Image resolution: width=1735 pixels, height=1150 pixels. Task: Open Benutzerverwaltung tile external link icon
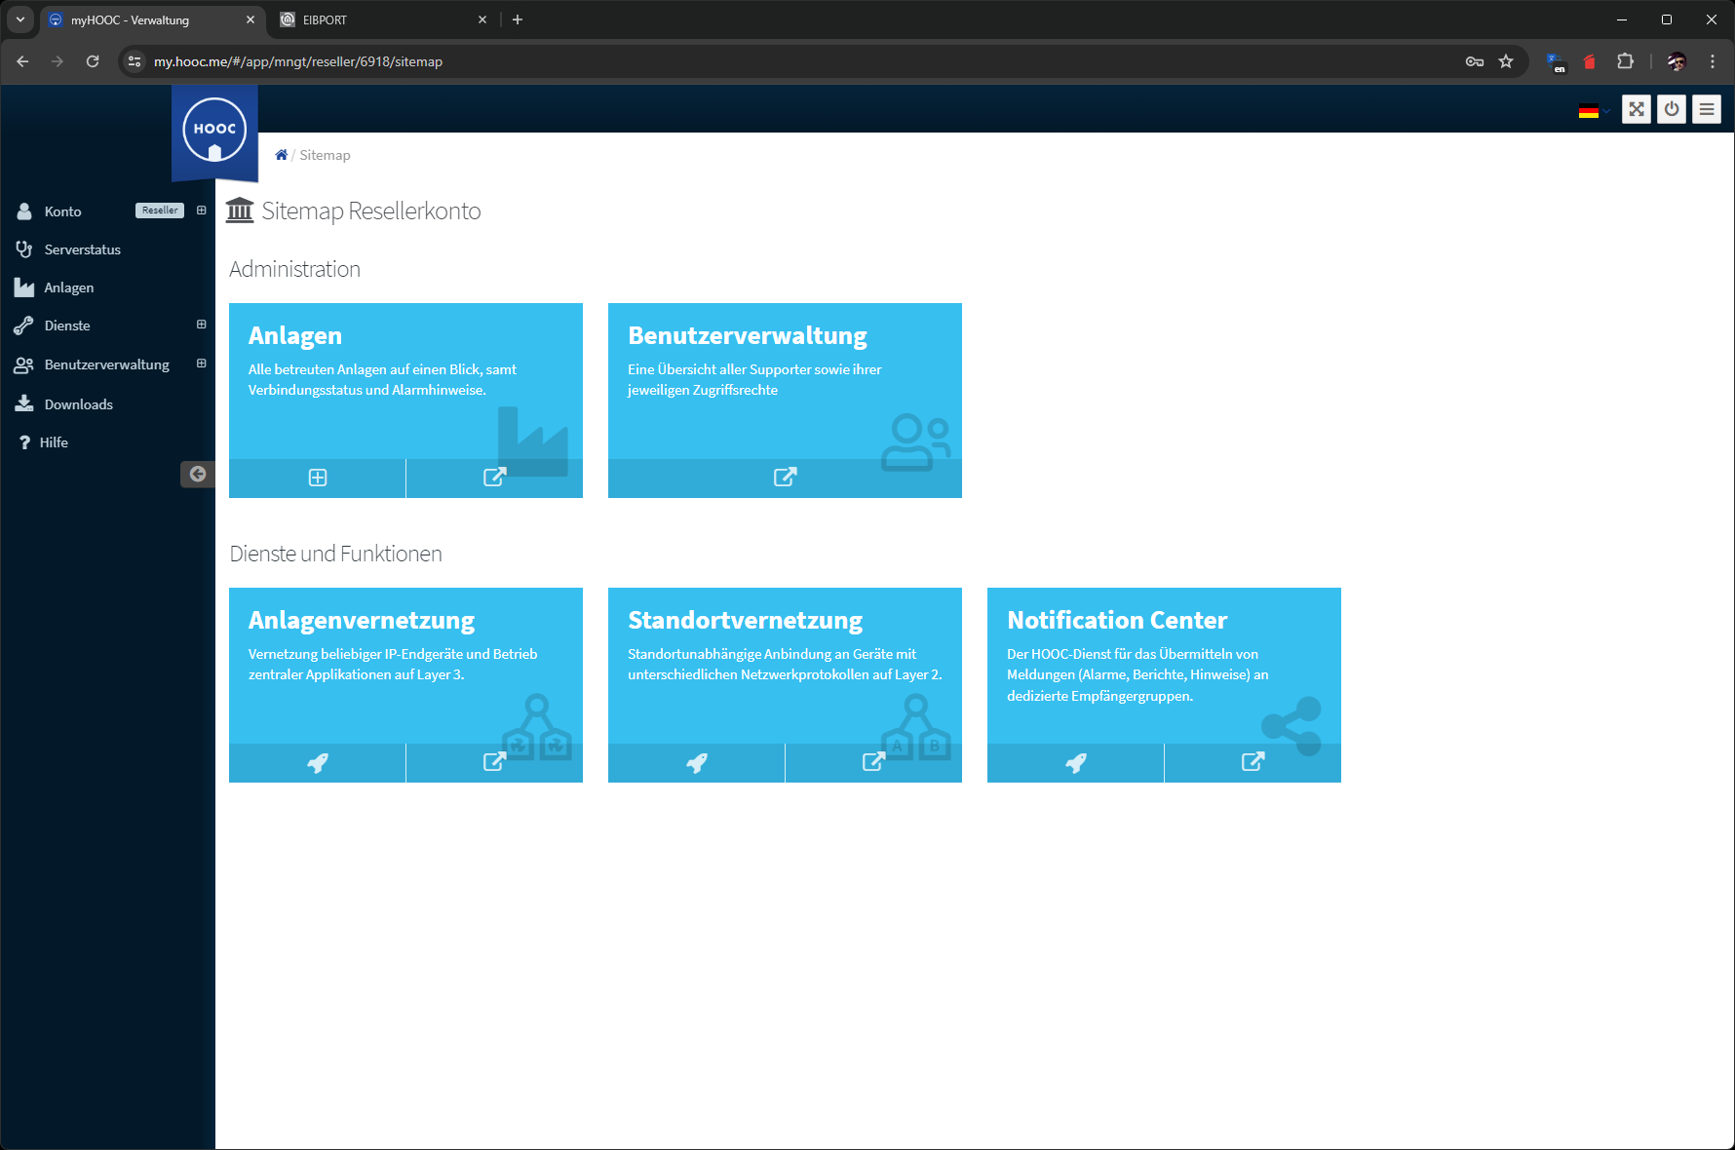pos(785,478)
